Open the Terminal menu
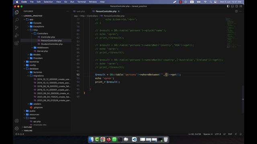Viewport: 257px width, 144px height. pos(82,2)
